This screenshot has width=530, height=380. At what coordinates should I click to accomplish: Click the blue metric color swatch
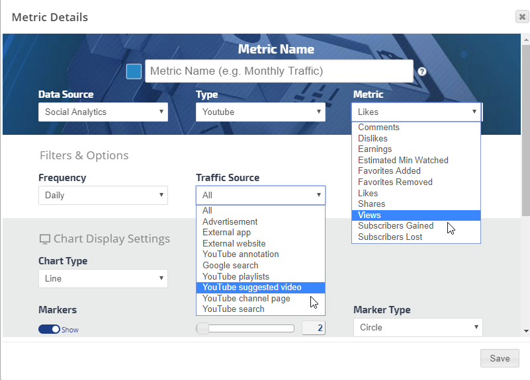pyautogui.click(x=134, y=71)
